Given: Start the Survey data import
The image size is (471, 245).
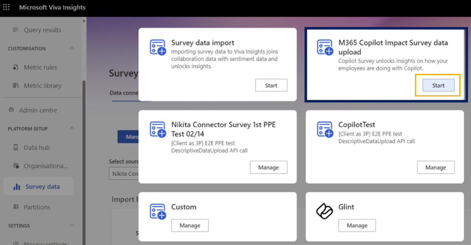Looking at the screenshot, I should coord(271,86).
